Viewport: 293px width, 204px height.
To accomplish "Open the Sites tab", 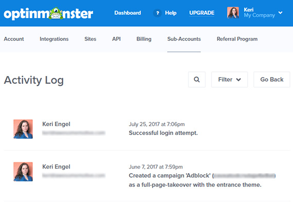I will [x=90, y=39].
